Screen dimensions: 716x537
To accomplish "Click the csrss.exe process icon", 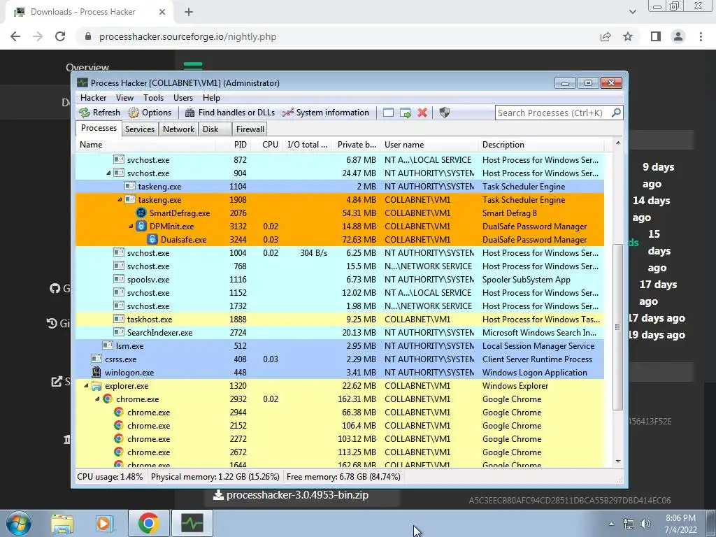I will pyautogui.click(x=96, y=359).
